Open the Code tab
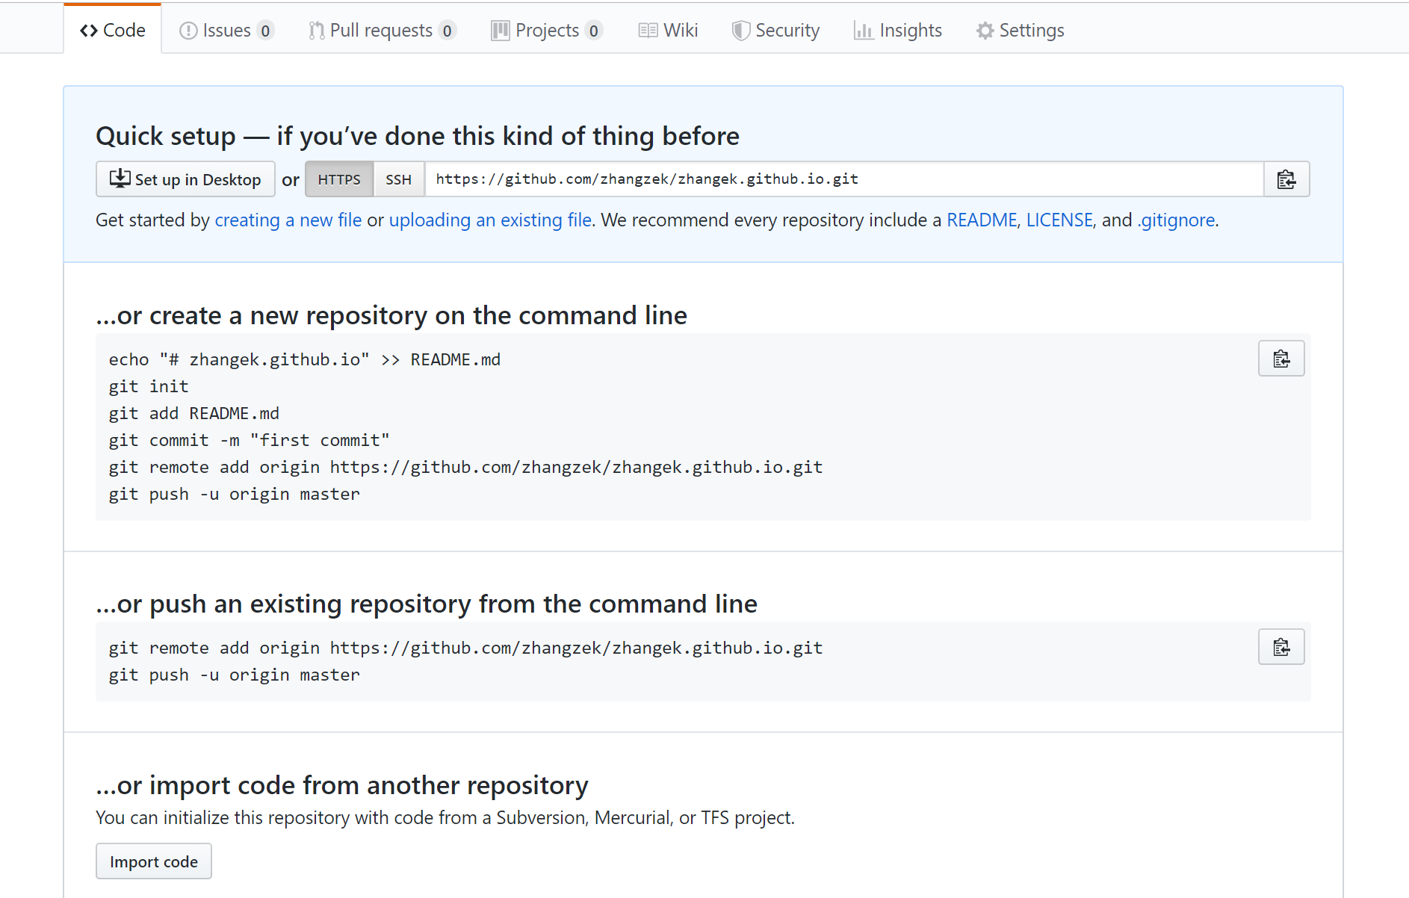This screenshot has height=898, width=1409. [x=113, y=30]
